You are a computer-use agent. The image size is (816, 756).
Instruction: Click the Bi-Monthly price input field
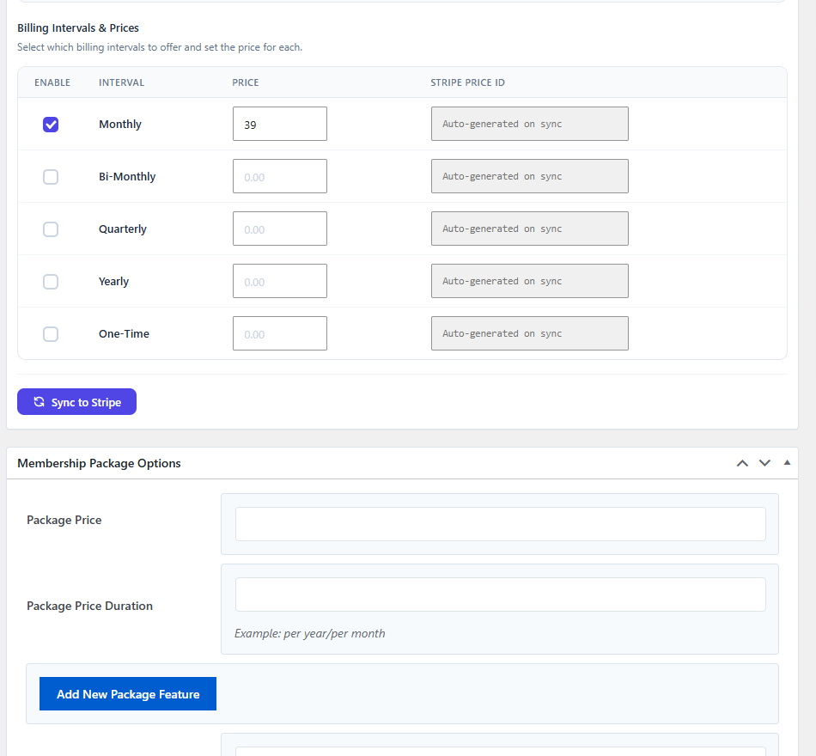pyautogui.click(x=280, y=176)
